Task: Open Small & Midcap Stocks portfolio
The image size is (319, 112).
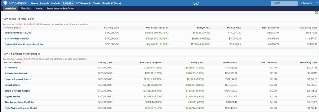Action: 17,91
